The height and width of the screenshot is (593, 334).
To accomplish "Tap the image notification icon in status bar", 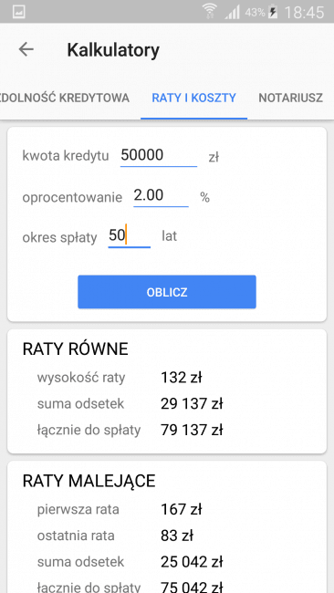I will click(19, 12).
